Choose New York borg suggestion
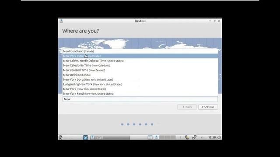Image resolution: width=280 pixels, height=157 pixels. pos(140,79)
